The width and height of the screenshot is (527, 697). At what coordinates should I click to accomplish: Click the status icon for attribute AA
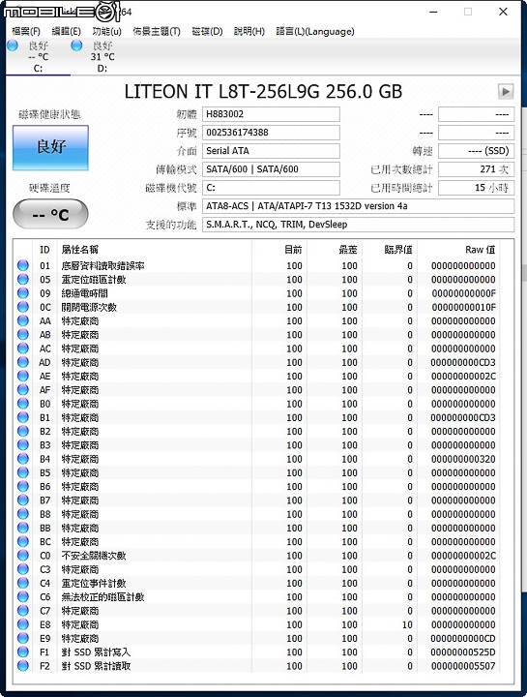point(22,321)
